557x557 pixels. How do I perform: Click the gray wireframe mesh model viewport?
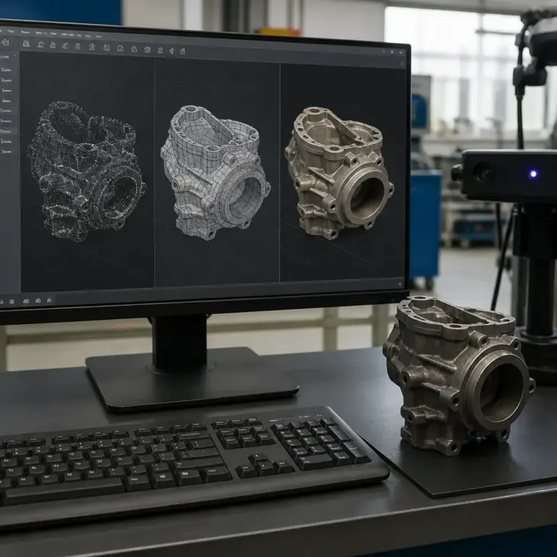click(x=218, y=173)
